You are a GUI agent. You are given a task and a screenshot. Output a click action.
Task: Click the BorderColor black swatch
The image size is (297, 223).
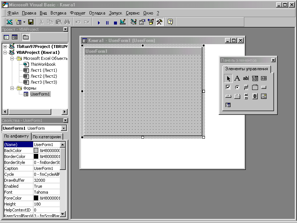pos(36,156)
